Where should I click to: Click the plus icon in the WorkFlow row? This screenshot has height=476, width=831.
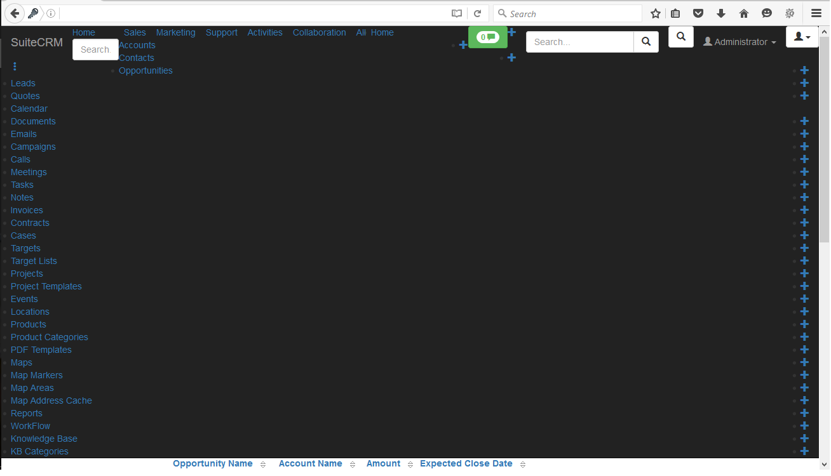click(804, 426)
